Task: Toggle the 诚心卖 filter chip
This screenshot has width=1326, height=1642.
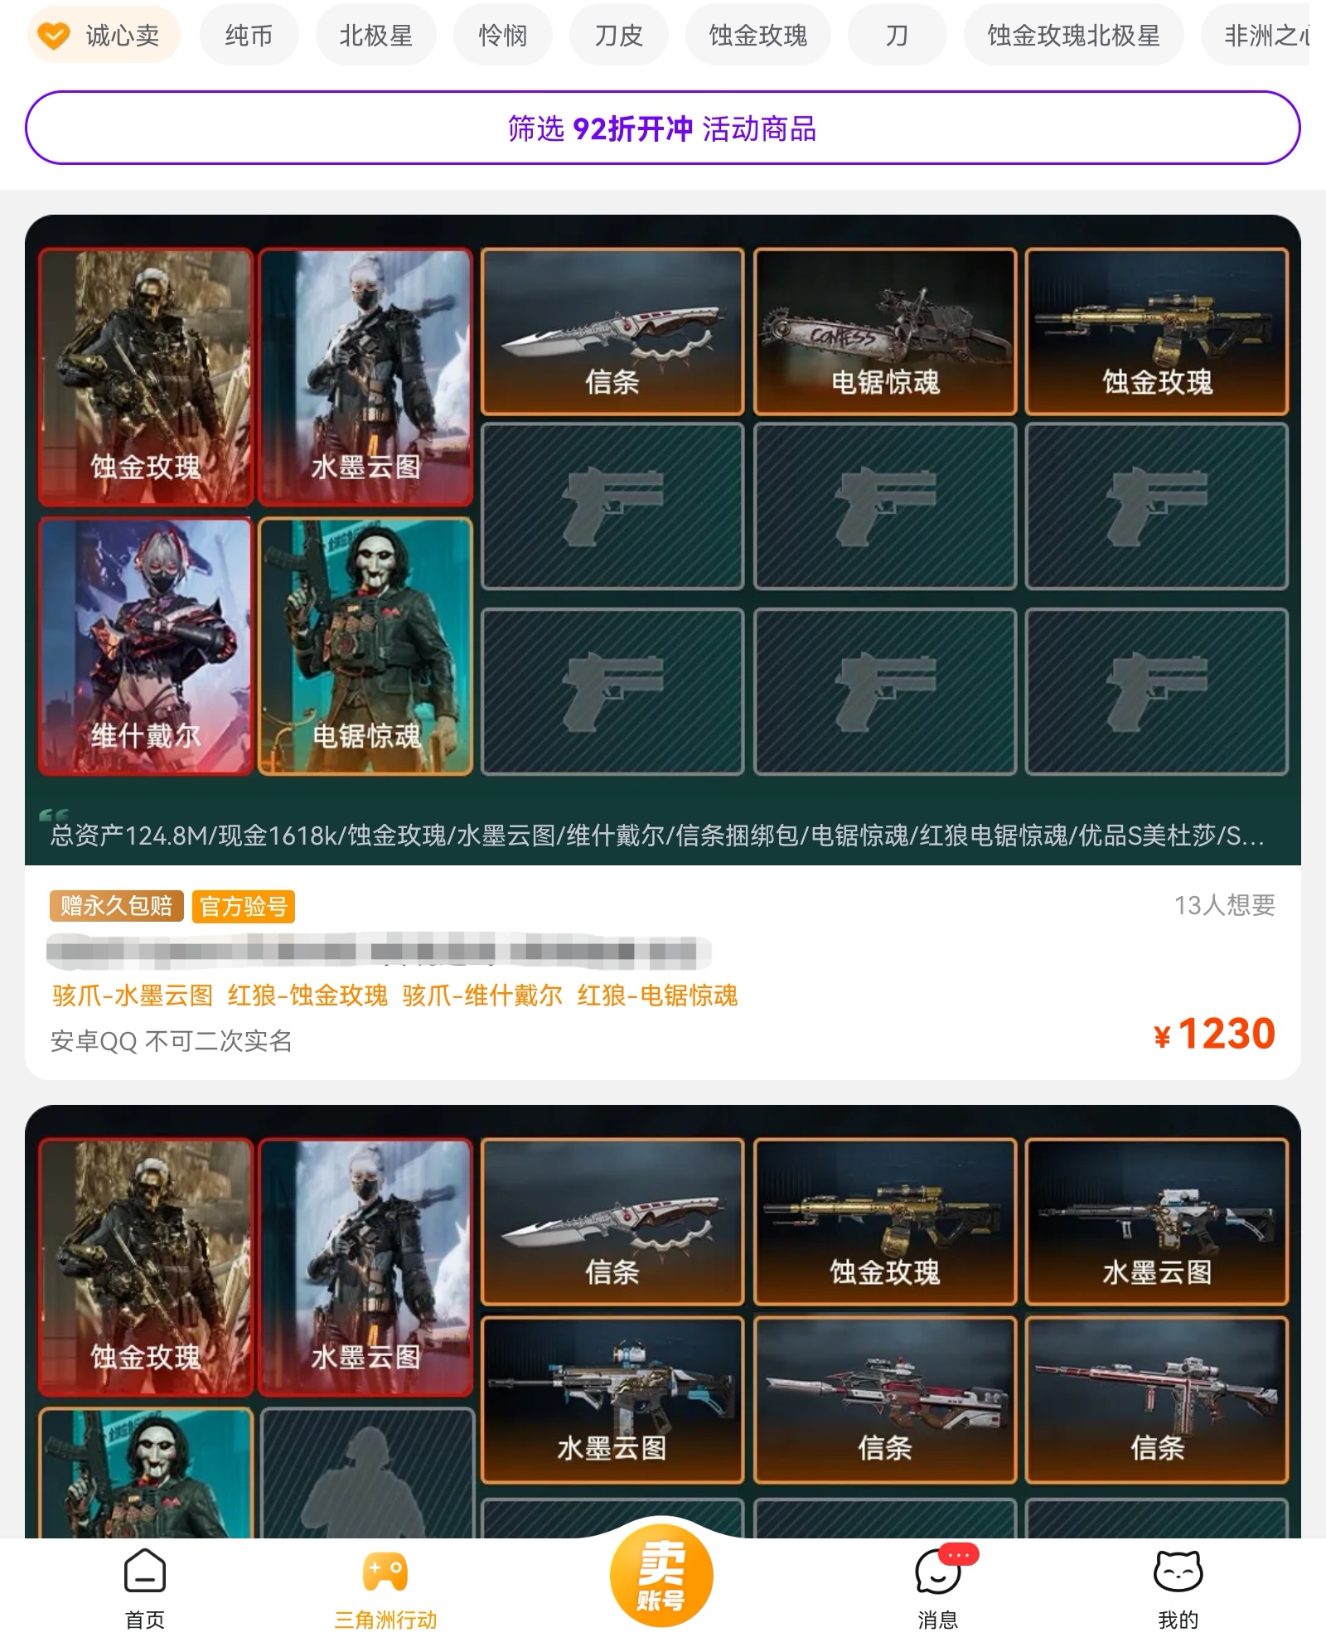Action: 104,35
